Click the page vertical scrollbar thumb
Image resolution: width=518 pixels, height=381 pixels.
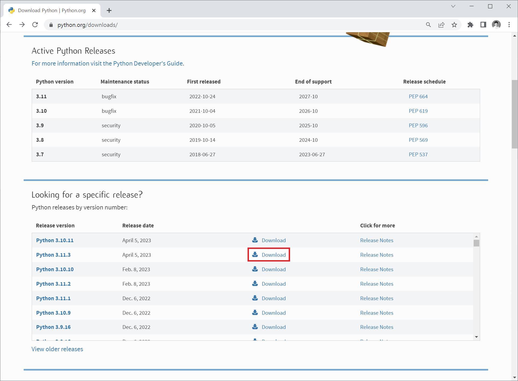[x=515, y=114]
